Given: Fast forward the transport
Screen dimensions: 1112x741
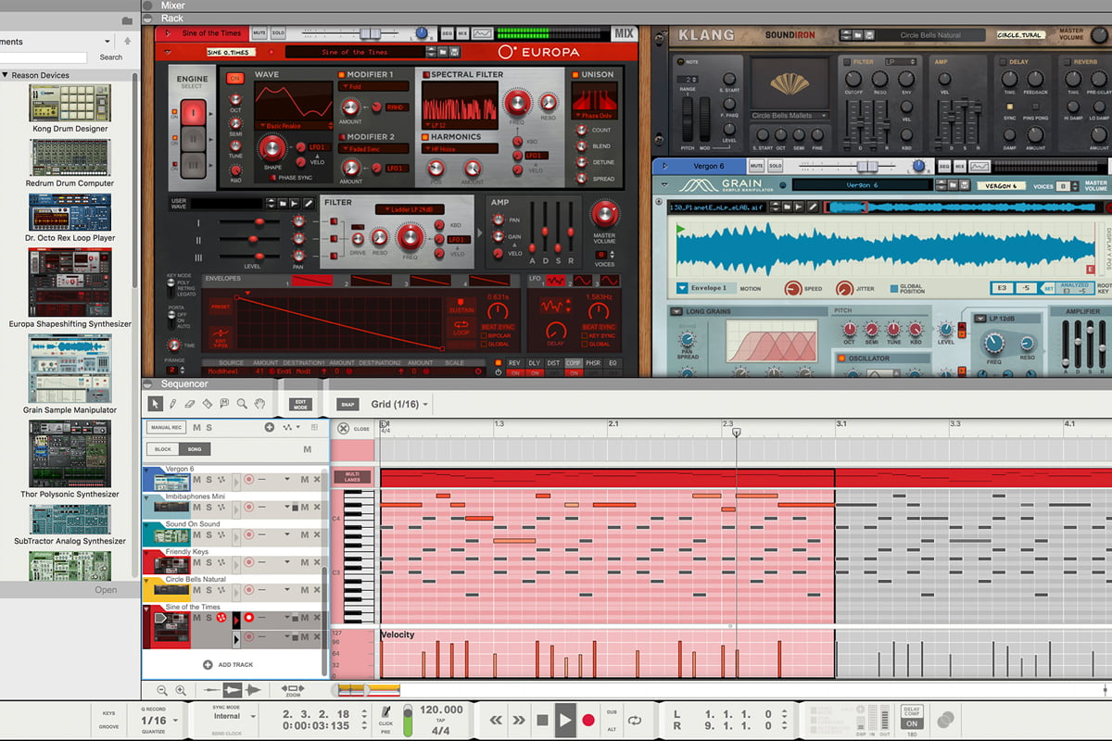Looking at the screenshot, I should [520, 720].
